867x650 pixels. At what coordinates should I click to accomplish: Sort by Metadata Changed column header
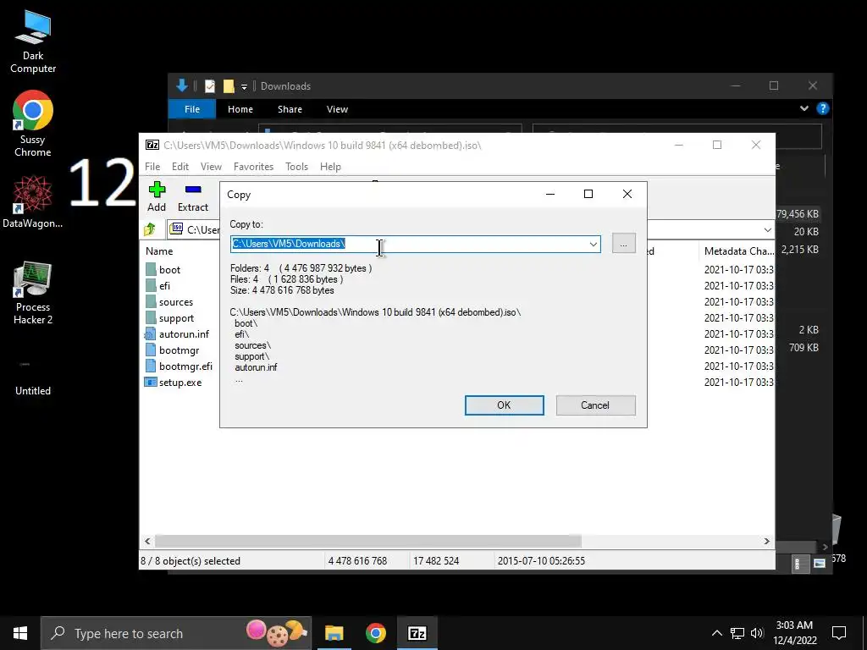click(737, 251)
